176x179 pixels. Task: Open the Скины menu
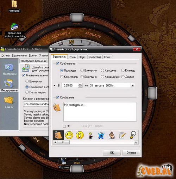[x=5, y=55]
